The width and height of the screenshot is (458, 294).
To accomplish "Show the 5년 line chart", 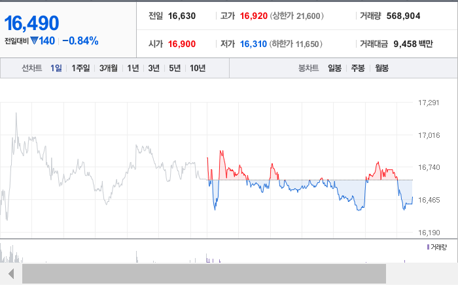I will [x=175, y=68].
